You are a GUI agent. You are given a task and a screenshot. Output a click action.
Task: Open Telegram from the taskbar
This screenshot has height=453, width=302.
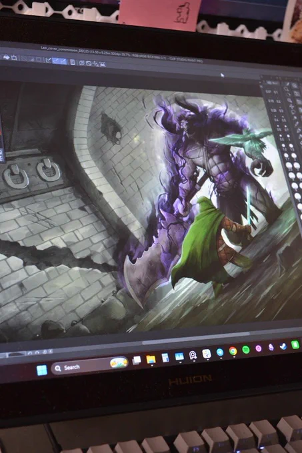coord(220,352)
